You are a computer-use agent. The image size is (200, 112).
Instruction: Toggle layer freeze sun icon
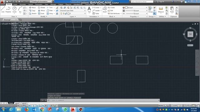click(x=64, y=14)
